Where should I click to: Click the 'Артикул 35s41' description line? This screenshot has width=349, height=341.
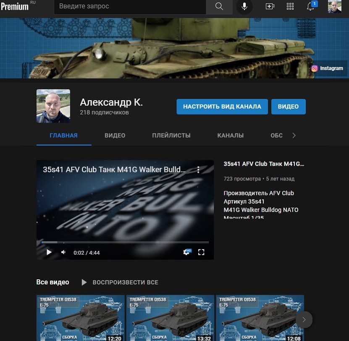(244, 201)
